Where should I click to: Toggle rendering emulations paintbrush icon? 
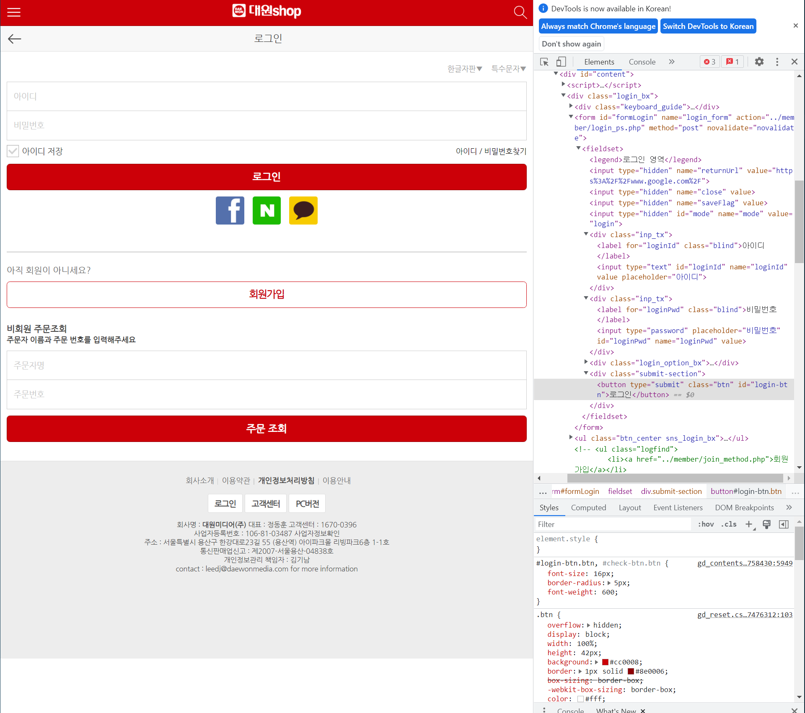pyautogui.click(x=766, y=524)
